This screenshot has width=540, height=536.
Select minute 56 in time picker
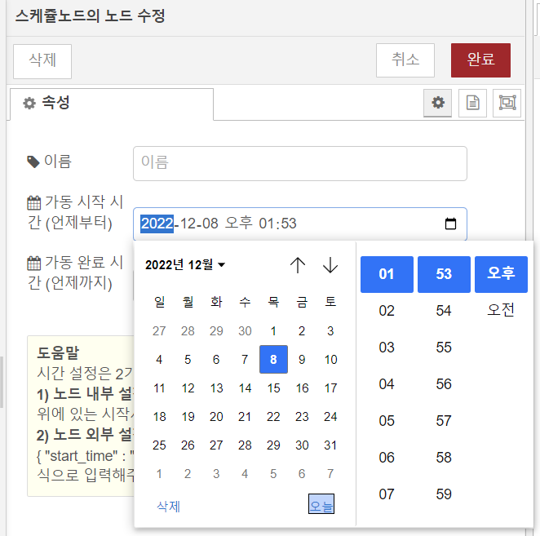point(444,384)
